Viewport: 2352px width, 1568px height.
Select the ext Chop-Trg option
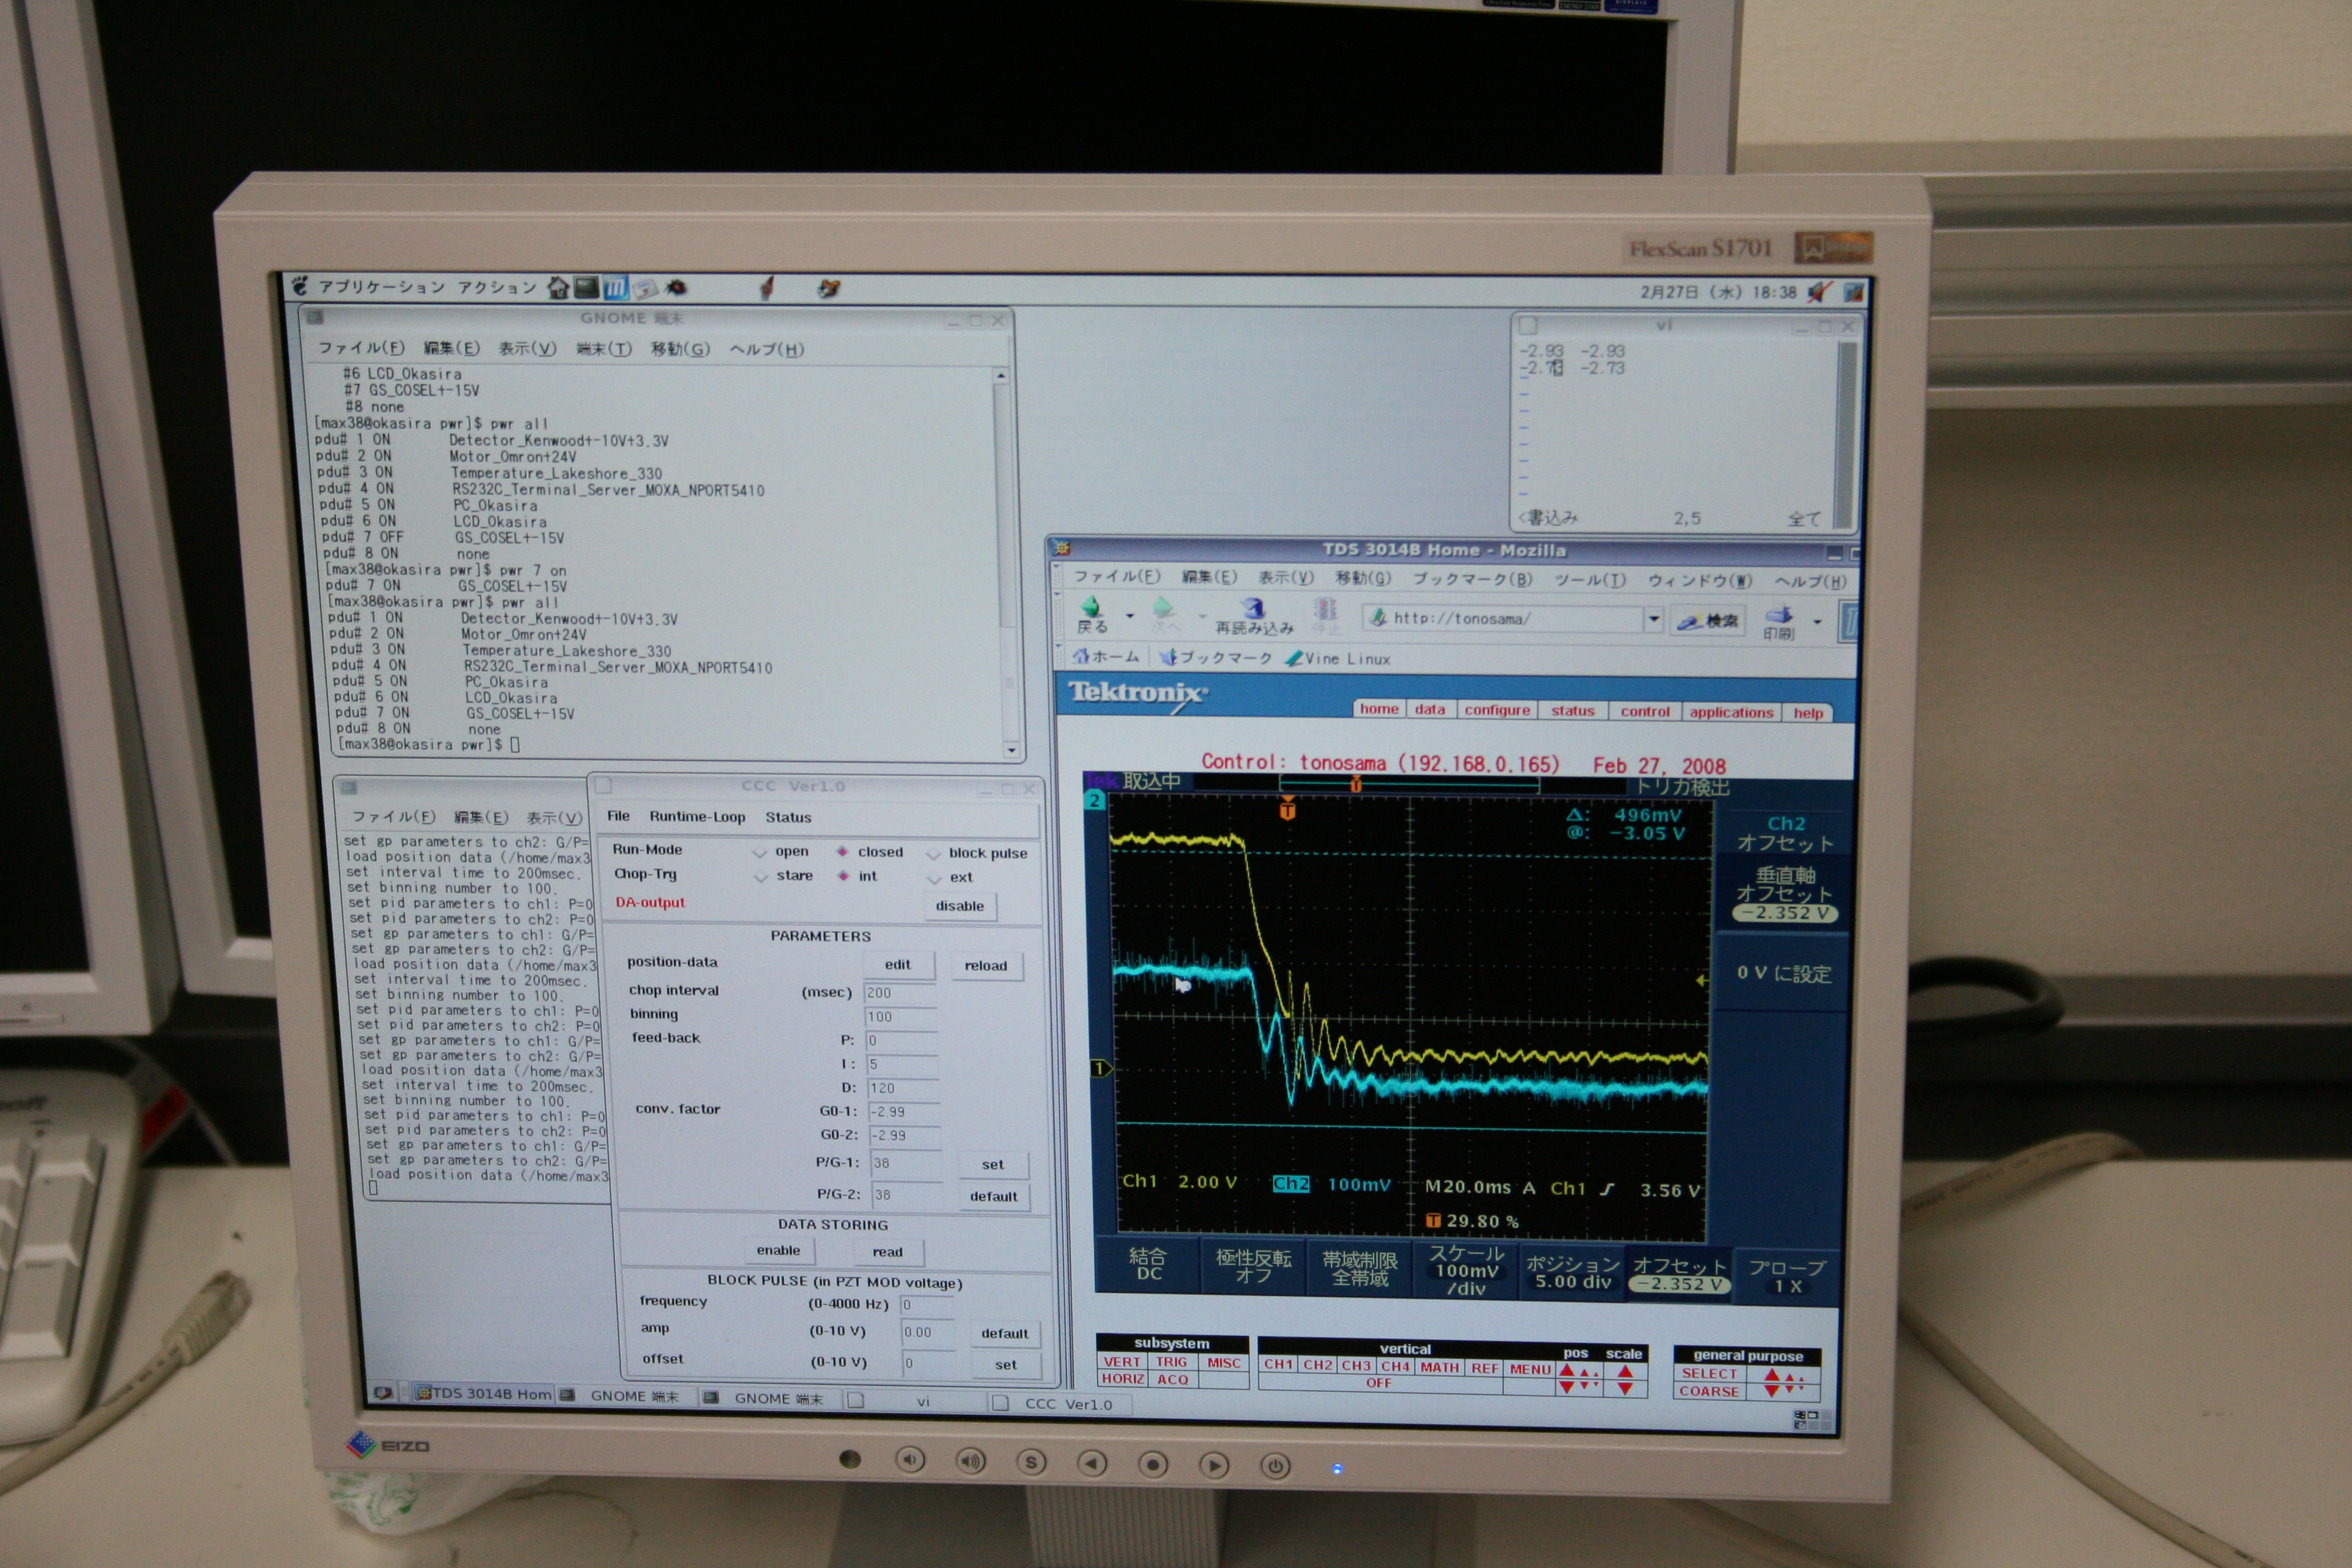(950, 877)
